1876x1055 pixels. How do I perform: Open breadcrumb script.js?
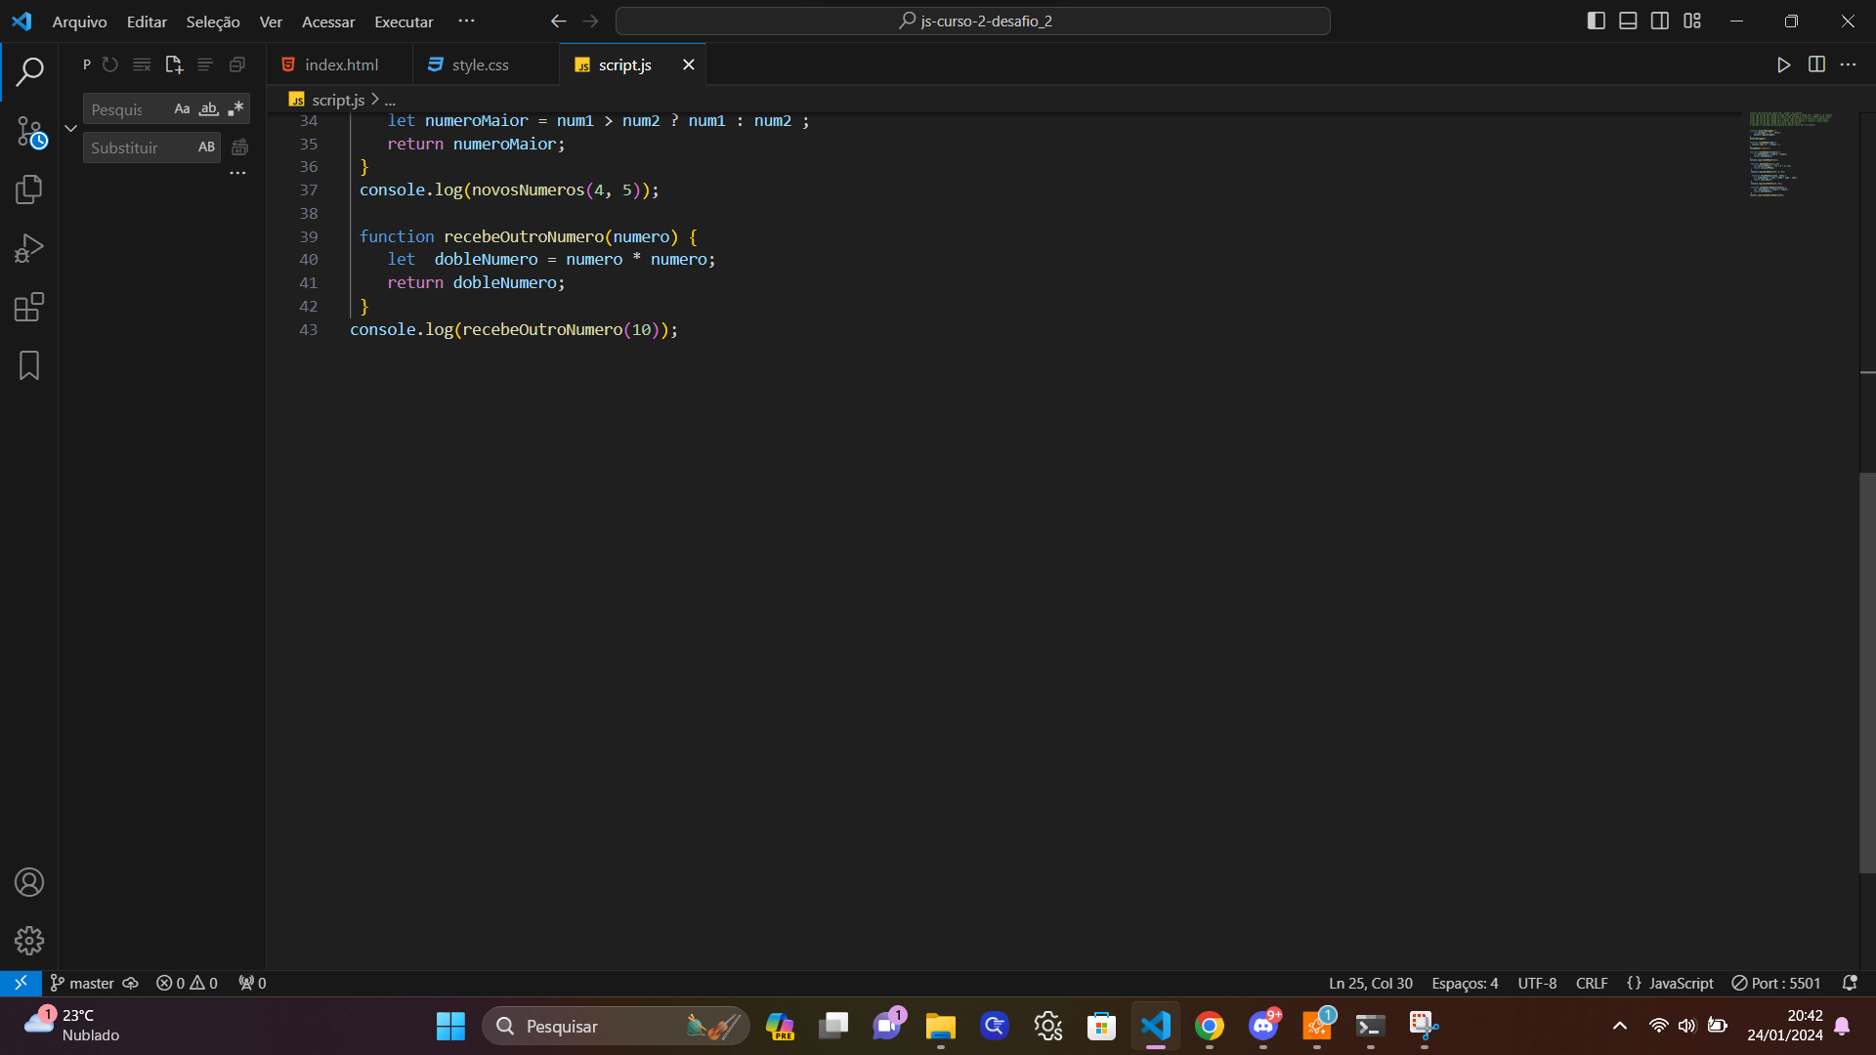coord(338,100)
